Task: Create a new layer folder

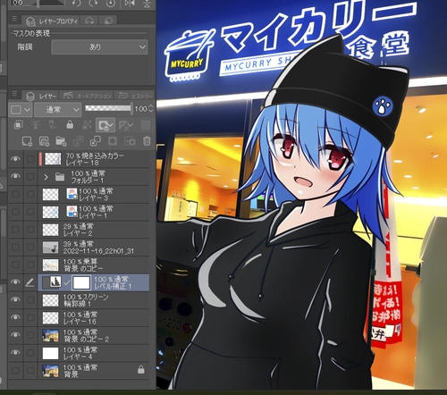Action: tap(61, 141)
